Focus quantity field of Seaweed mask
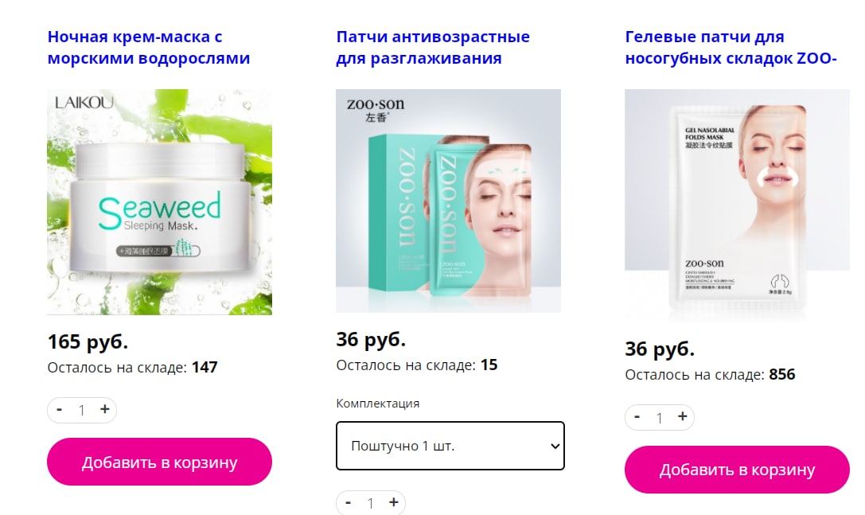865x515 pixels. point(82,410)
